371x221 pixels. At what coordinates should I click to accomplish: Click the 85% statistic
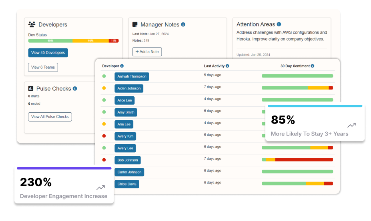pyautogui.click(x=283, y=119)
